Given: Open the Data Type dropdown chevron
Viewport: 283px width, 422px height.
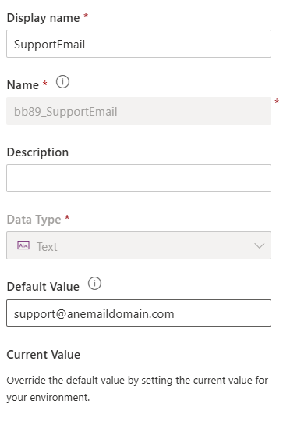Looking at the screenshot, I should pos(260,245).
